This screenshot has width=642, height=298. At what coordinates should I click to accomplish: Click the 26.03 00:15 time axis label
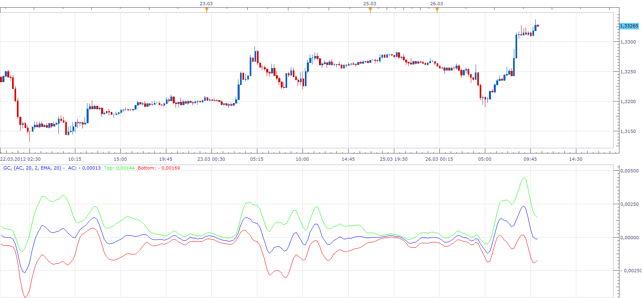pyautogui.click(x=439, y=159)
